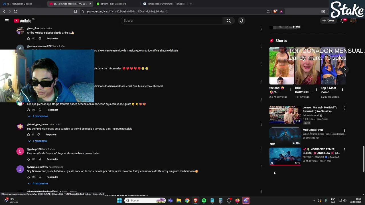Image resolution: width=365 pixels, height=205 pixels.
Task: Show hidden system tray icons chevron
Action: click(x=314, y=200)
